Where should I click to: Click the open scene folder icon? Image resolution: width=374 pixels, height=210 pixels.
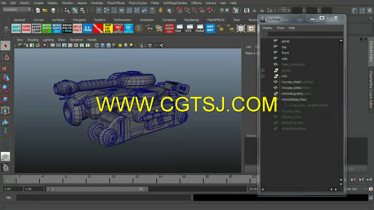[45, 10]
